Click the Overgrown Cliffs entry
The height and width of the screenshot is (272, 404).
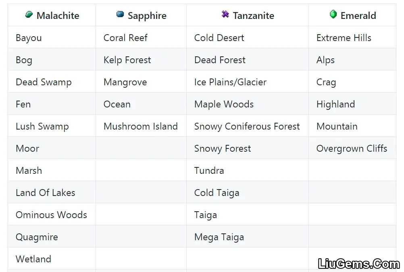(352, 148)
